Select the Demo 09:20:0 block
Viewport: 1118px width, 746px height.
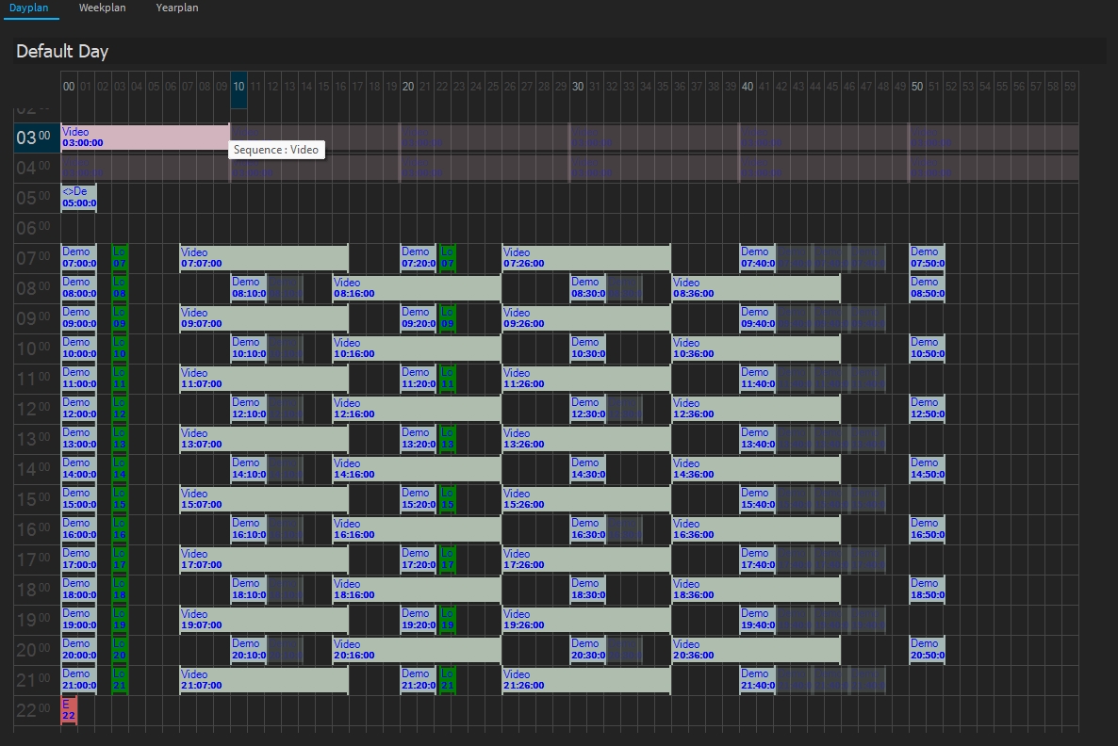(x=418, y=318)
